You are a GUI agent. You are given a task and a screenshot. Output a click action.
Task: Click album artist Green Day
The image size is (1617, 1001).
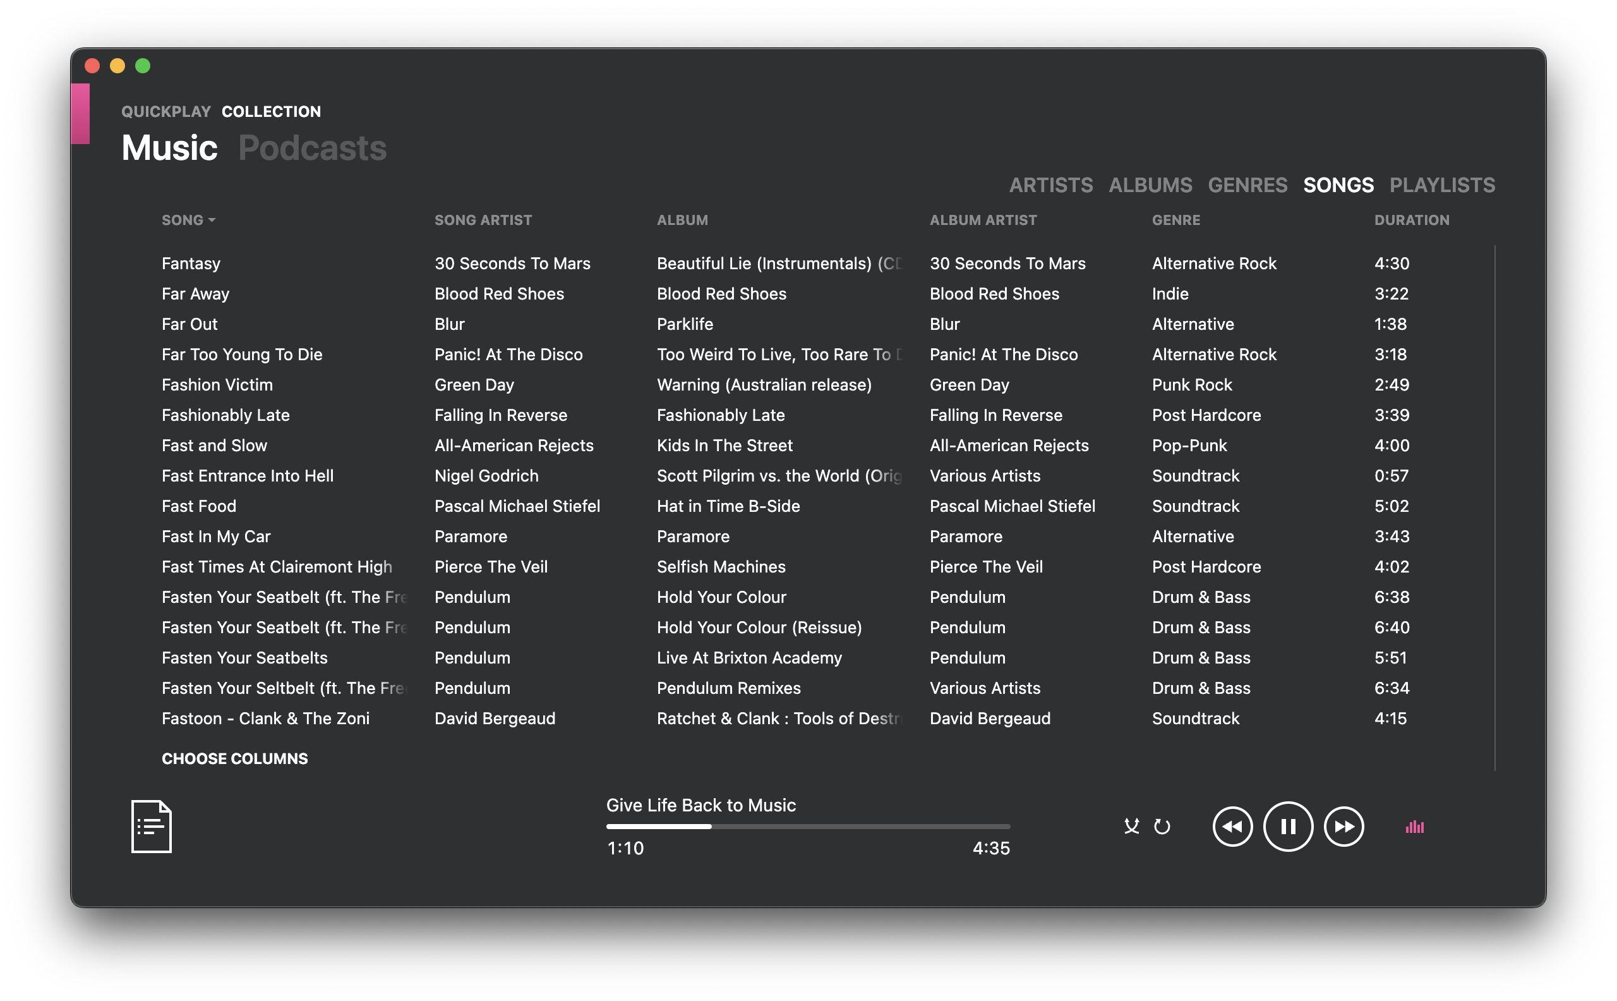click(970, 385)
